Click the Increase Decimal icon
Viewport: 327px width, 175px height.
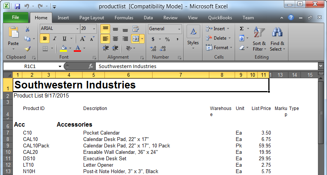[153, 48]
